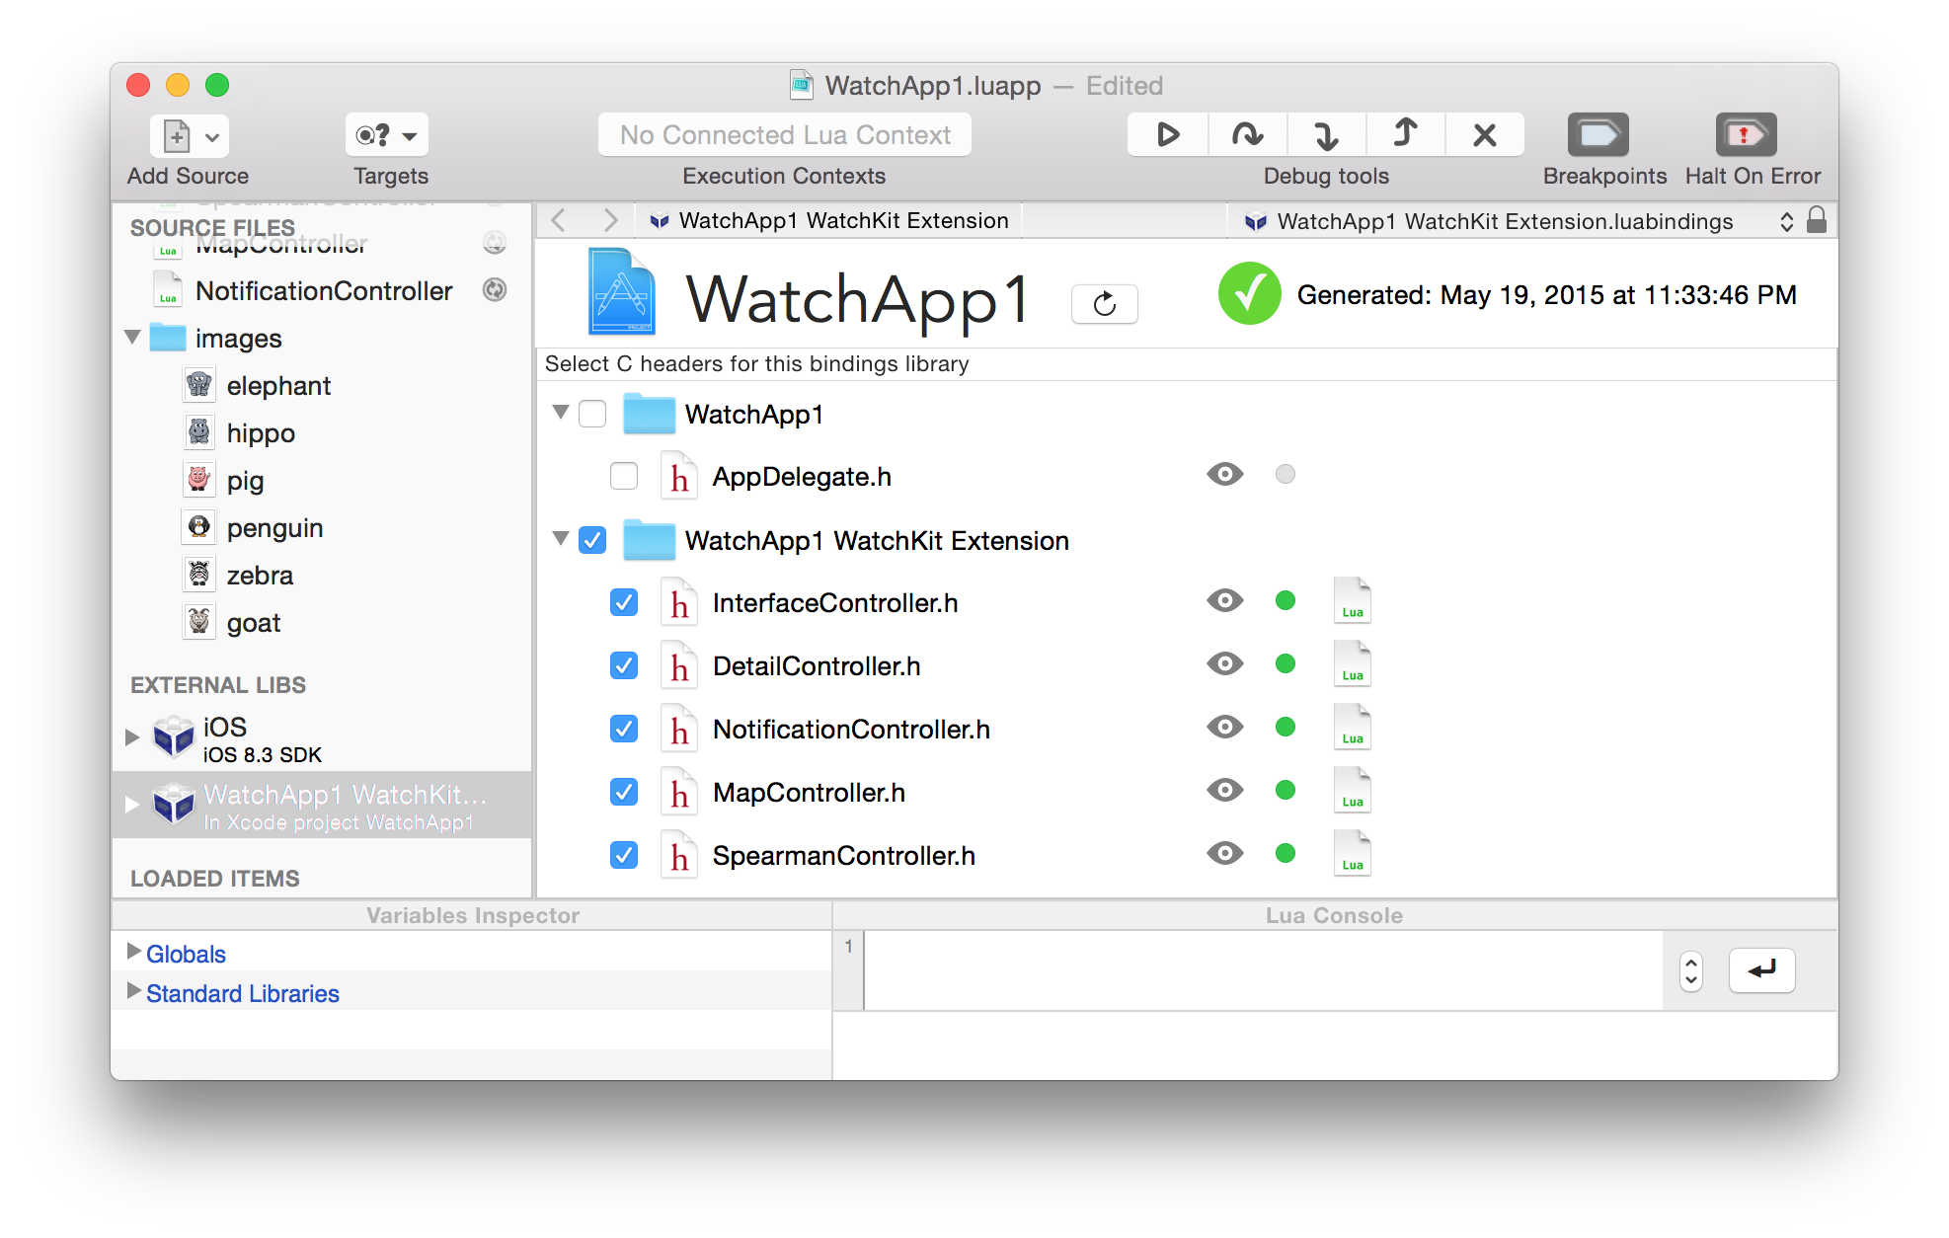
Task: Toggle the Breakpoints icon
Action: pos(1598,135)
